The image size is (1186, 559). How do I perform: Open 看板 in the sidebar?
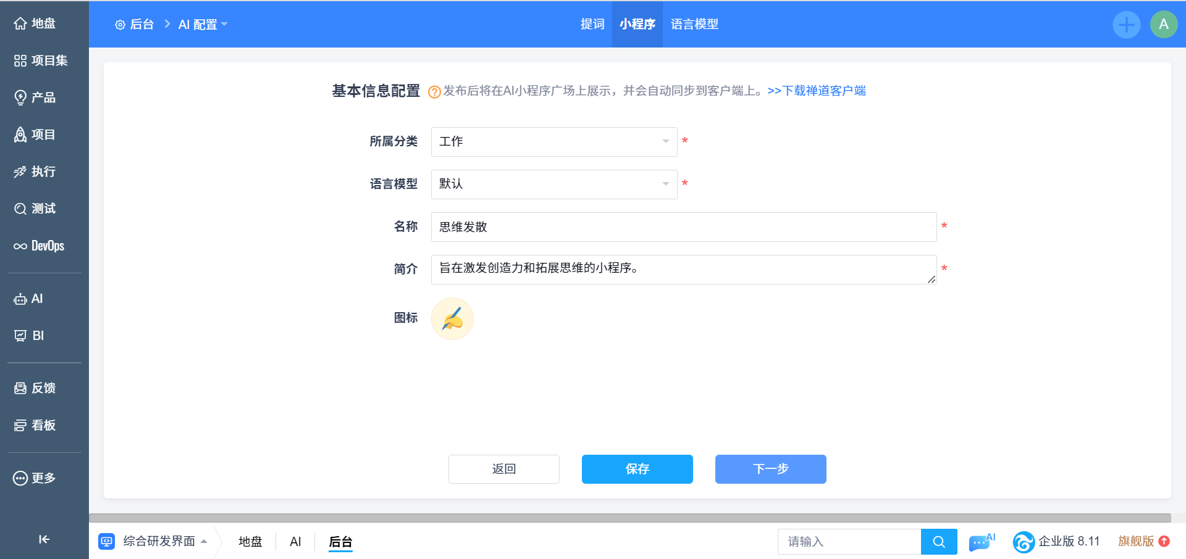pyautogui.click(x=35, y=425)
